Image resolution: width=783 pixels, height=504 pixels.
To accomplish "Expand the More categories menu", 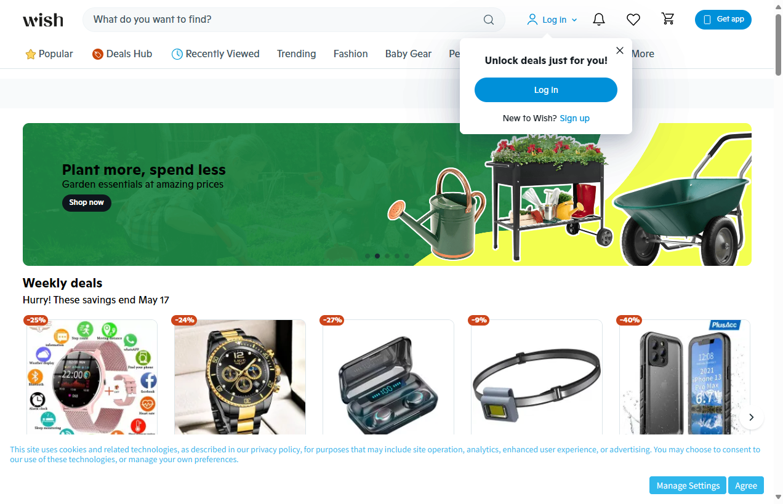I will (643, 54).
